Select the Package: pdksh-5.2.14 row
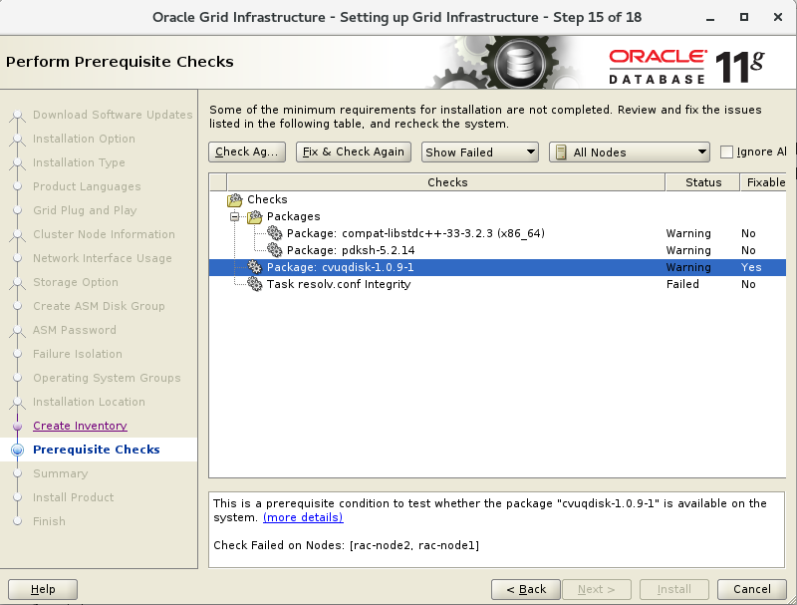797x605 pixels. pyautogui.click(x=497, y=250)
